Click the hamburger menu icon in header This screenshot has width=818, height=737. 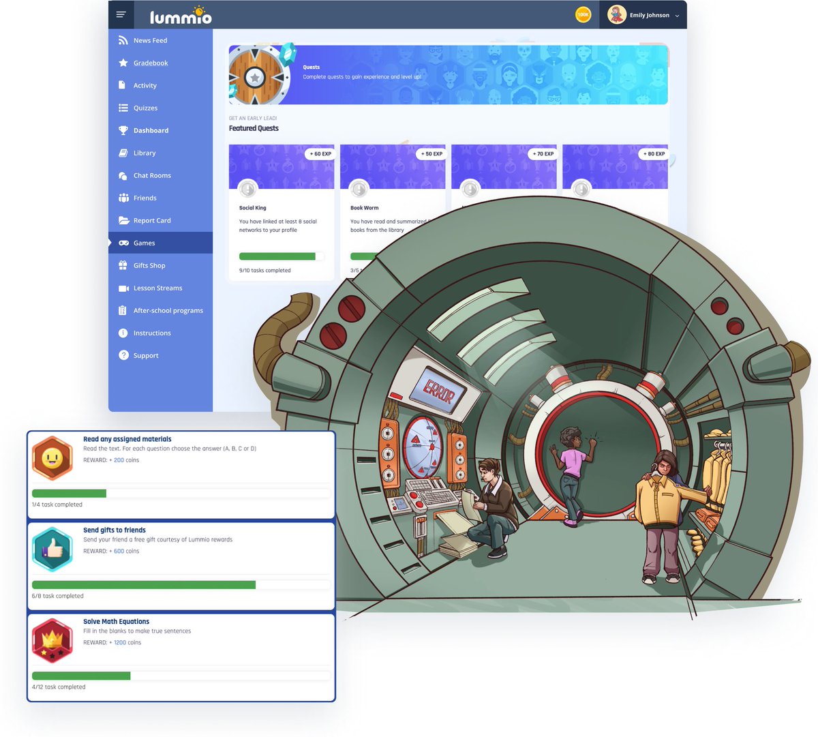[121, 14]
